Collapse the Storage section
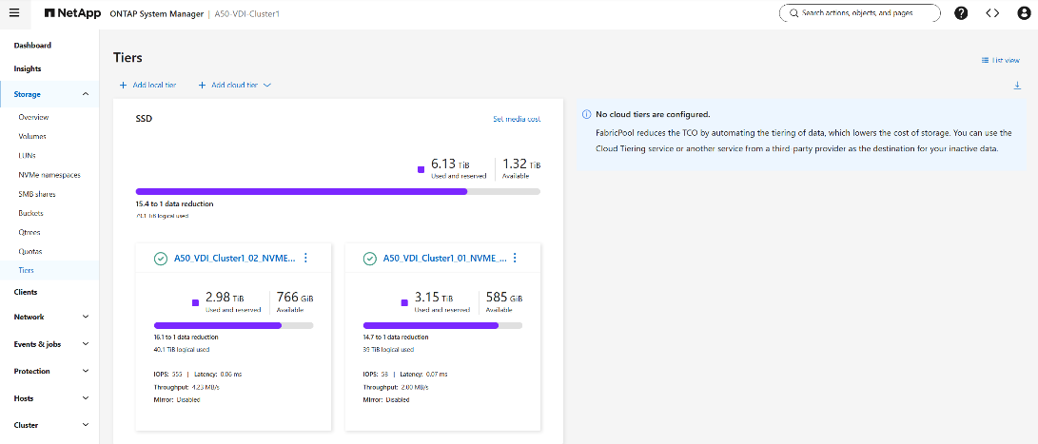The image size is (1038, 444). (86, 94)
